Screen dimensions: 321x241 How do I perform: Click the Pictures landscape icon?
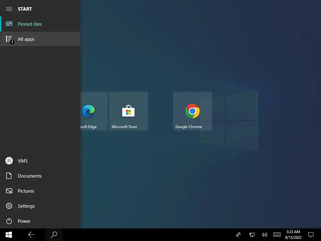click(x=9, y=191)
